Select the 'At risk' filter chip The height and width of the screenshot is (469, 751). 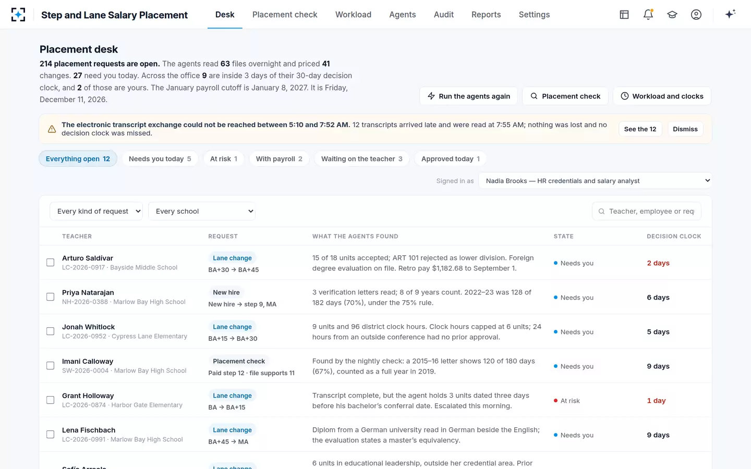tap(224, 159)
